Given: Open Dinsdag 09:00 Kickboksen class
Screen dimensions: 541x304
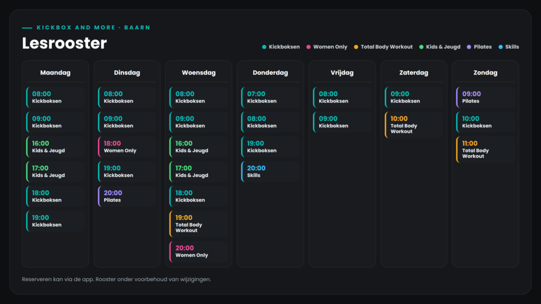Looking at the screenshot, I should (127, 122).
